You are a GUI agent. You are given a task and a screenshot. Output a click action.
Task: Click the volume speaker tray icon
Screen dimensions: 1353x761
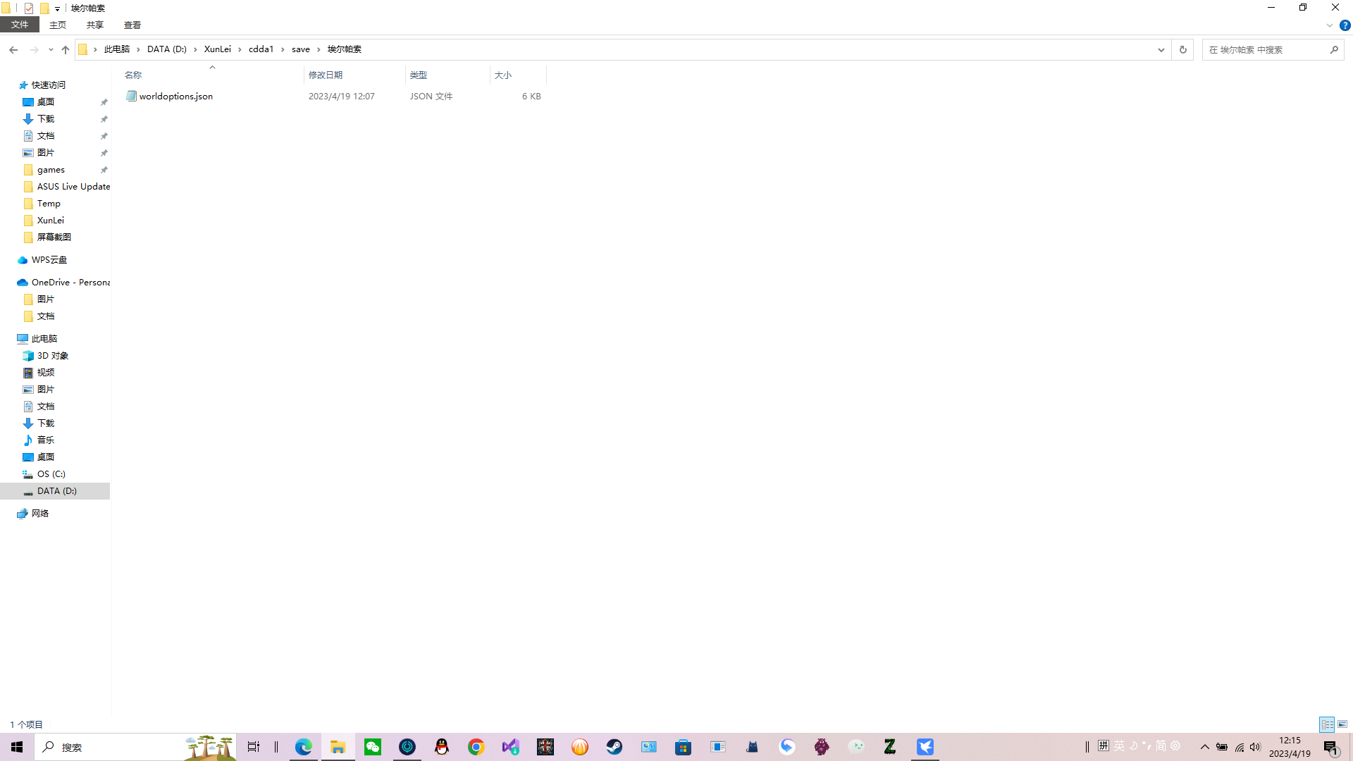[x=1255, y=747]
